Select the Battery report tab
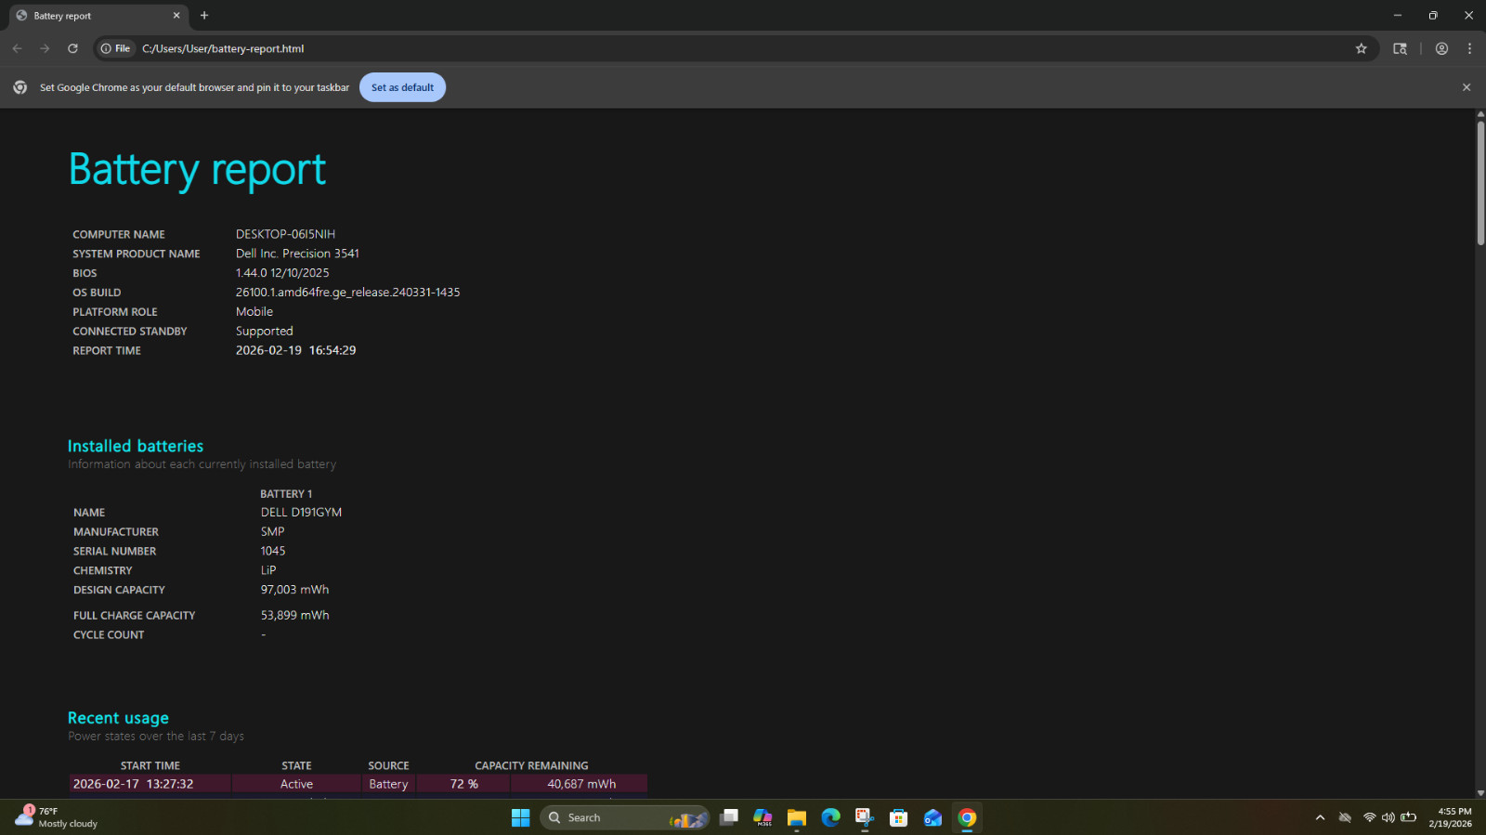Viewport: 1486px width, 835px height. click(98, 16)
